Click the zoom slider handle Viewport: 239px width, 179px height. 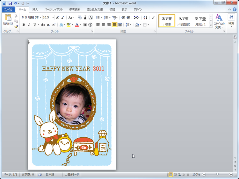pos(218,175)
